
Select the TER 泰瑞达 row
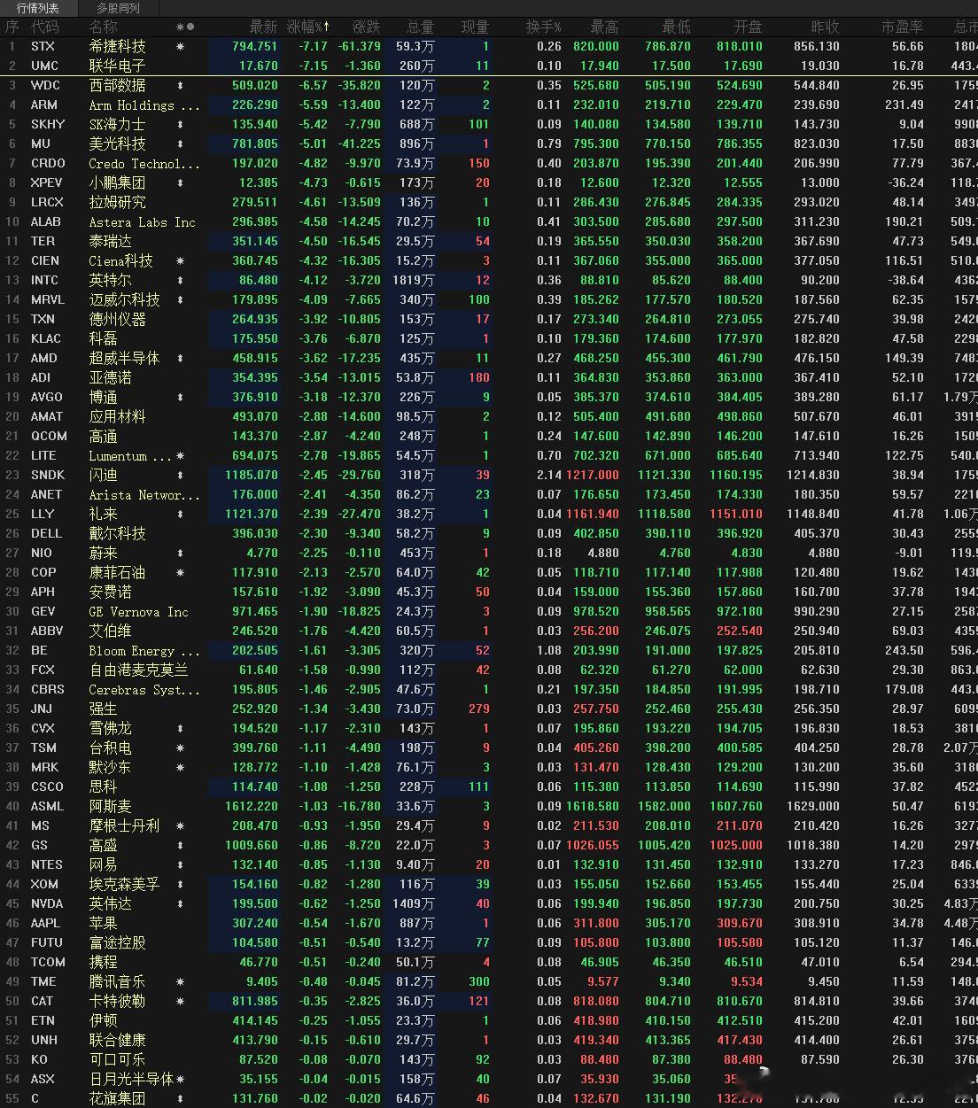[x=489, y=241]
